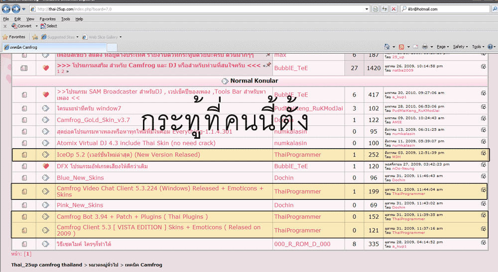Expand the Print dropdown arrow
The image size is (498, 272).
[432, 47]
